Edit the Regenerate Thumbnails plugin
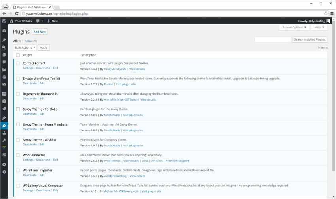Image resolution: width=336 pixels, height=199 pixels. [42, 99]
